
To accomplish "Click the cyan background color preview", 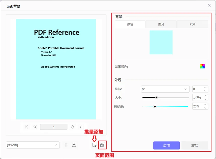I will (x=161, y=42).
